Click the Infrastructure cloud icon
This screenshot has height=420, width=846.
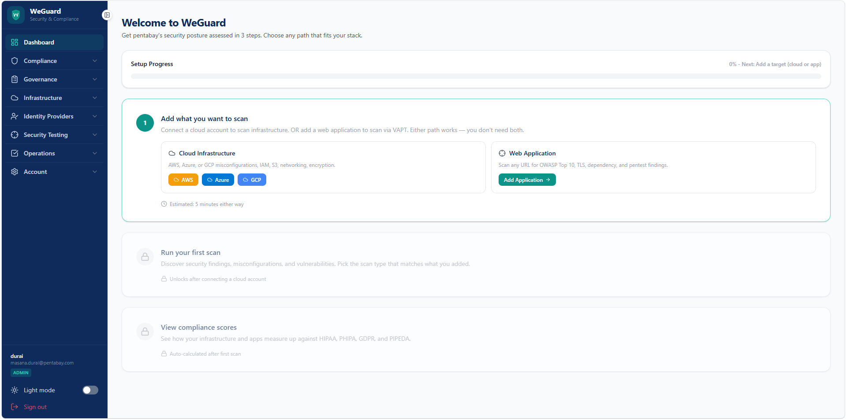pos(15,98)
